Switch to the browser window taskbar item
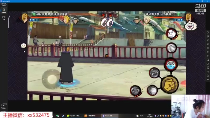210x118 pixels. coord(74,116)
